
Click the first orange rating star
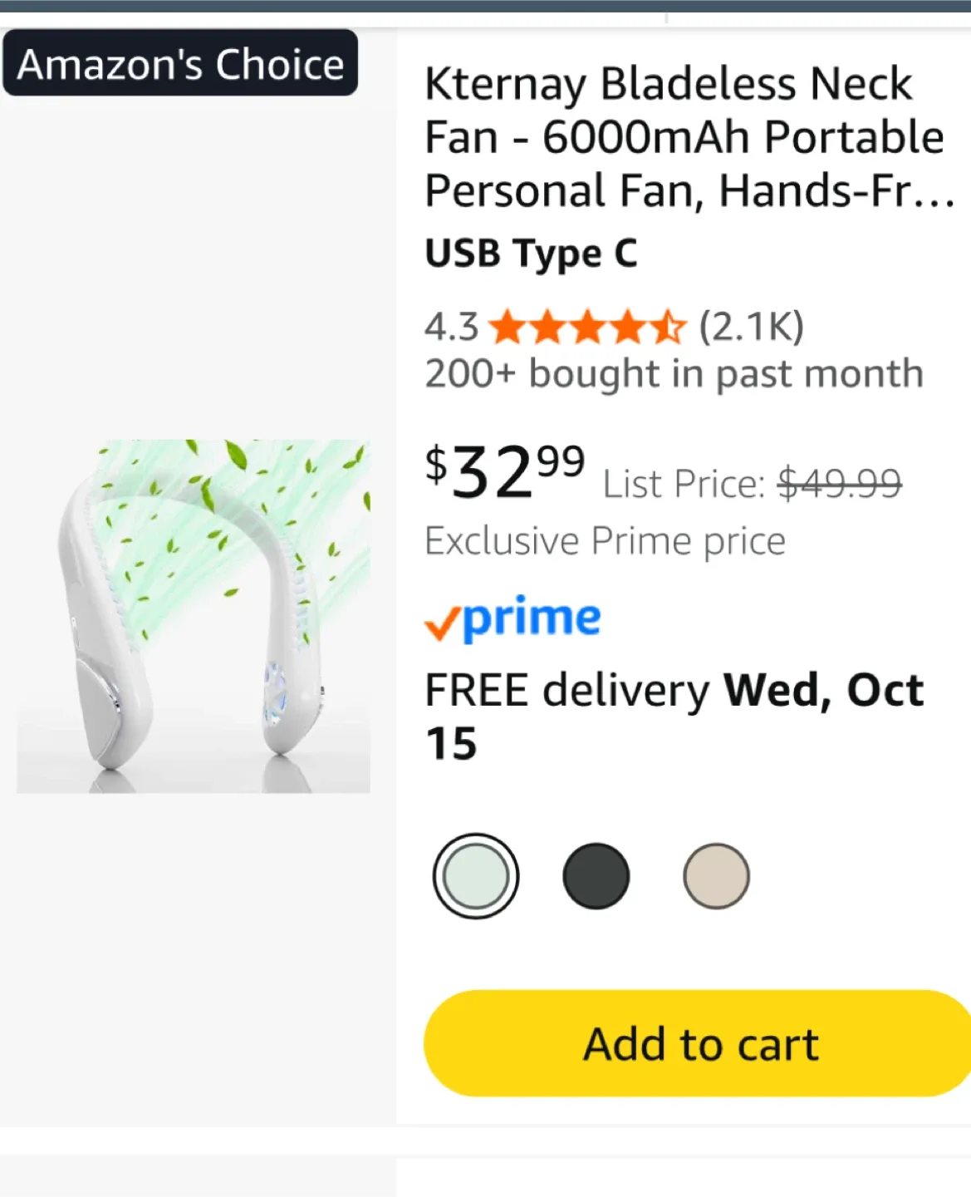[506, 328]
